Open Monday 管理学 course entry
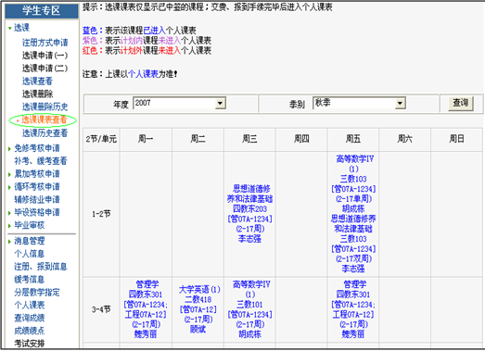 [146, 309]
